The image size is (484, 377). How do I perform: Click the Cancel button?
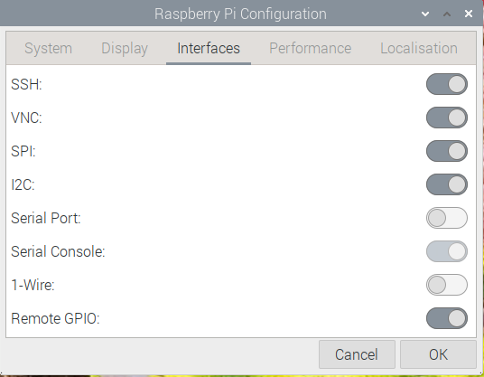click(357, 354)
